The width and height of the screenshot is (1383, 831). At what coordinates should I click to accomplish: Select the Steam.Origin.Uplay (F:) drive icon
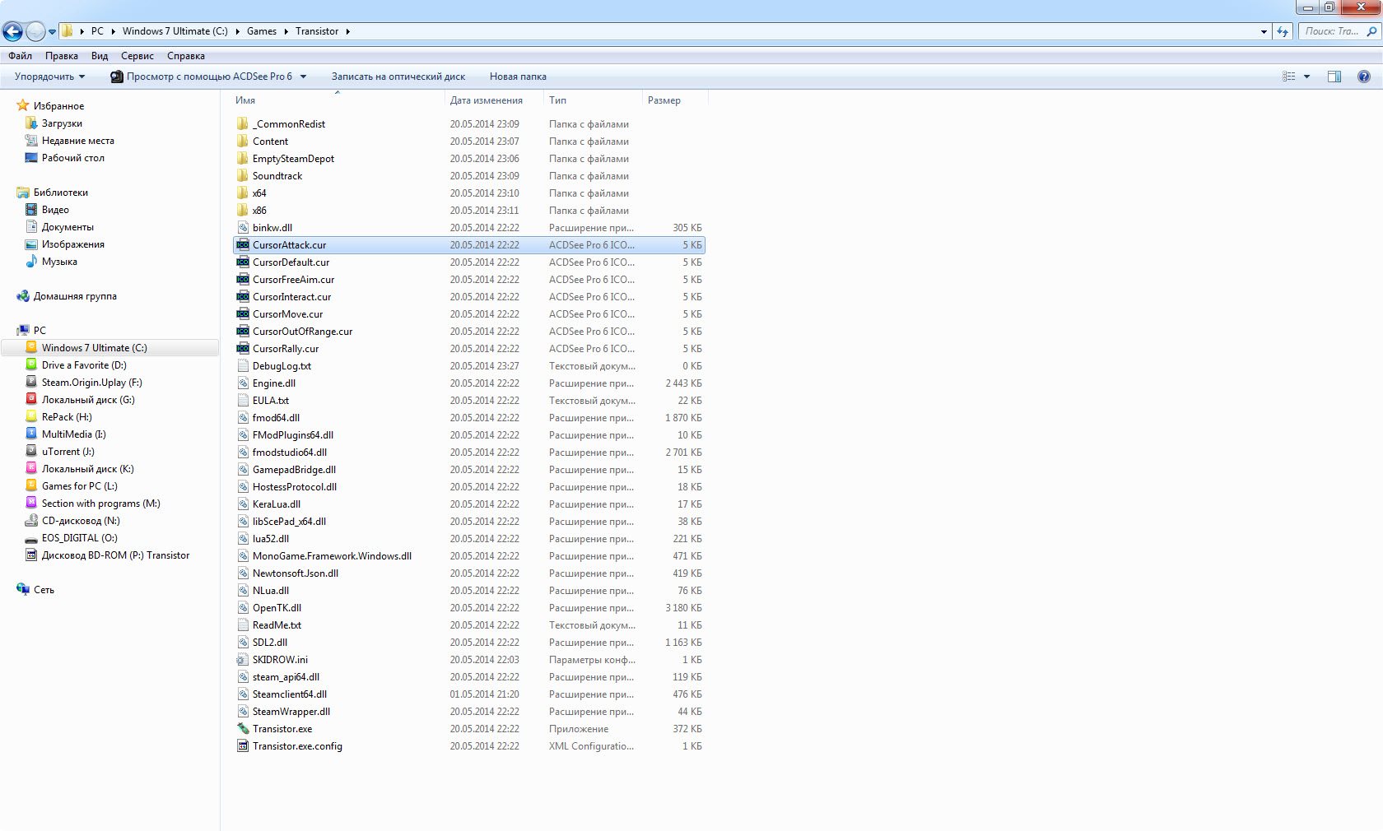[x=31, y=383]
